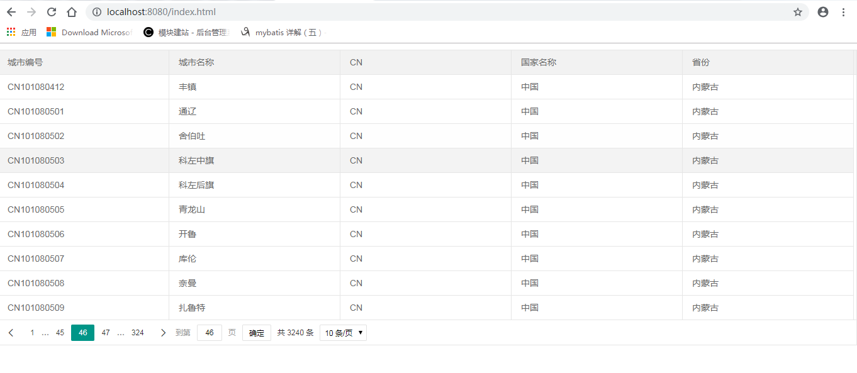
Task: Click city name 通辽
Action: (188, 111)
